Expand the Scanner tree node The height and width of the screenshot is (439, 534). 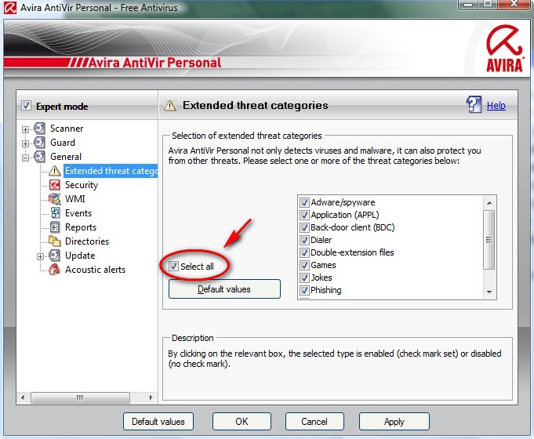[x=26, y=129]
